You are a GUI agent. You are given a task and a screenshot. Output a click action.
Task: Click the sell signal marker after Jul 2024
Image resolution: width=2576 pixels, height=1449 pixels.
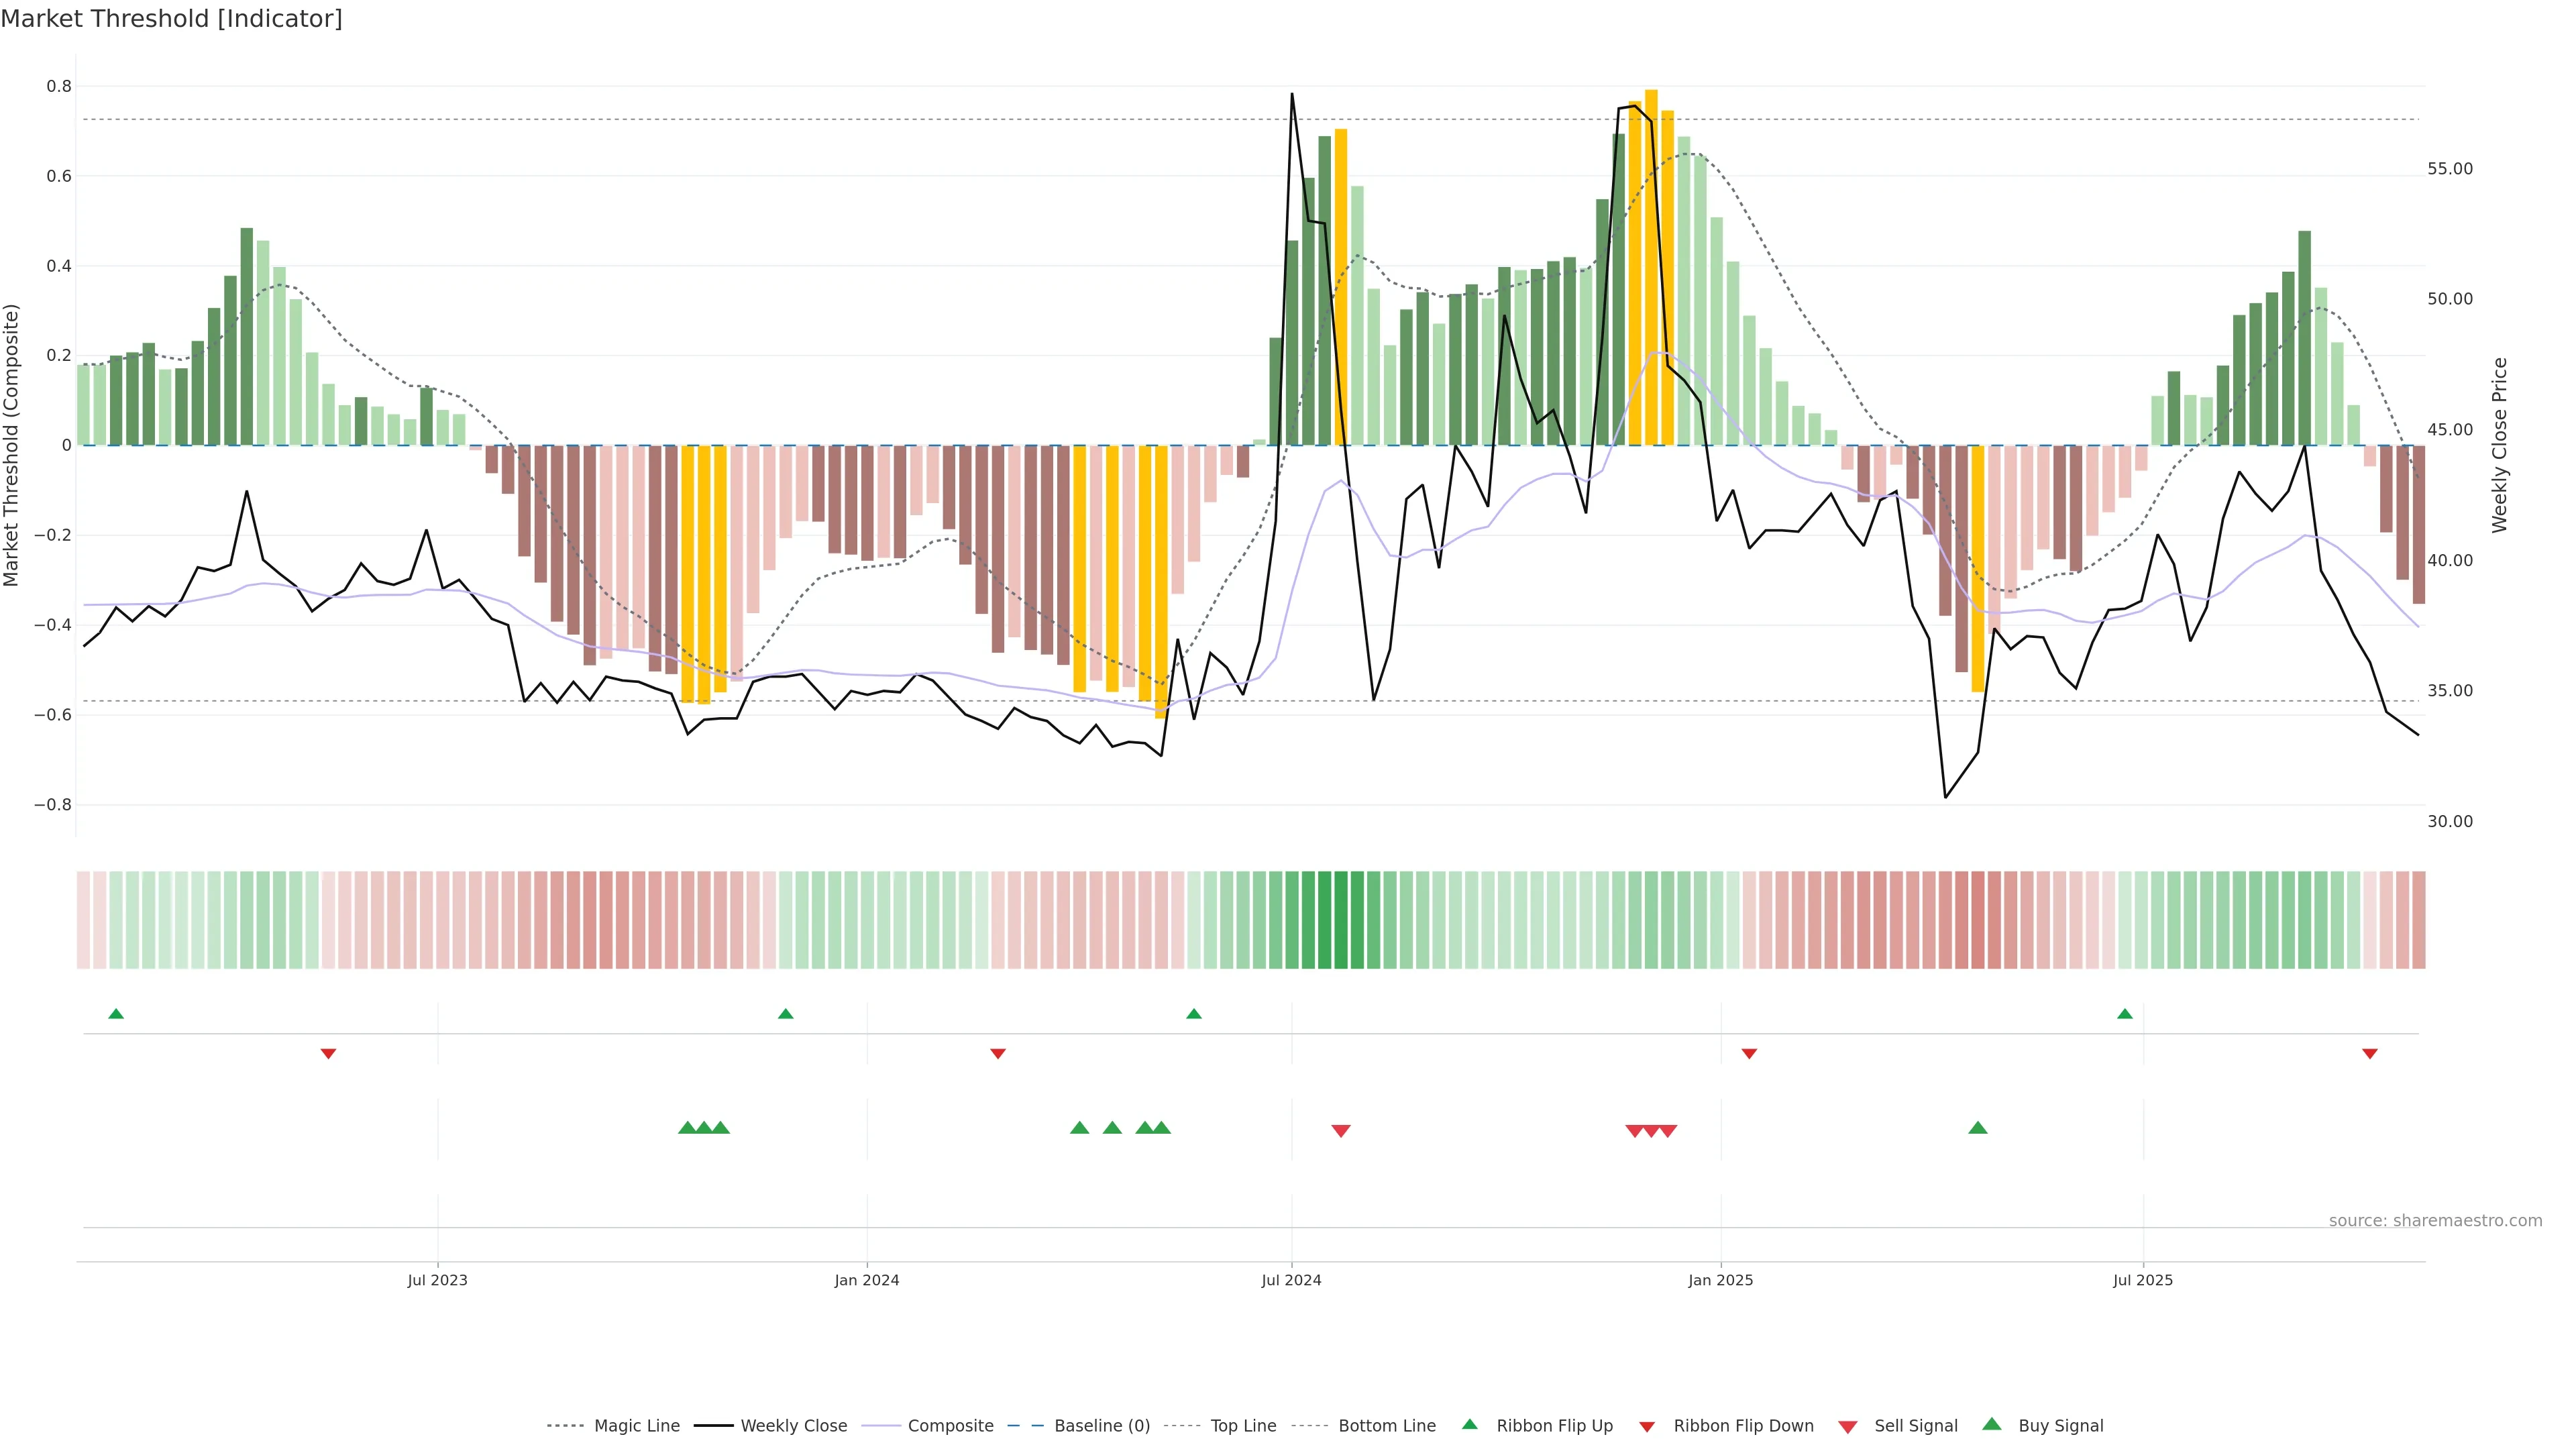pyautogui.click(x=1341, y=1131)
